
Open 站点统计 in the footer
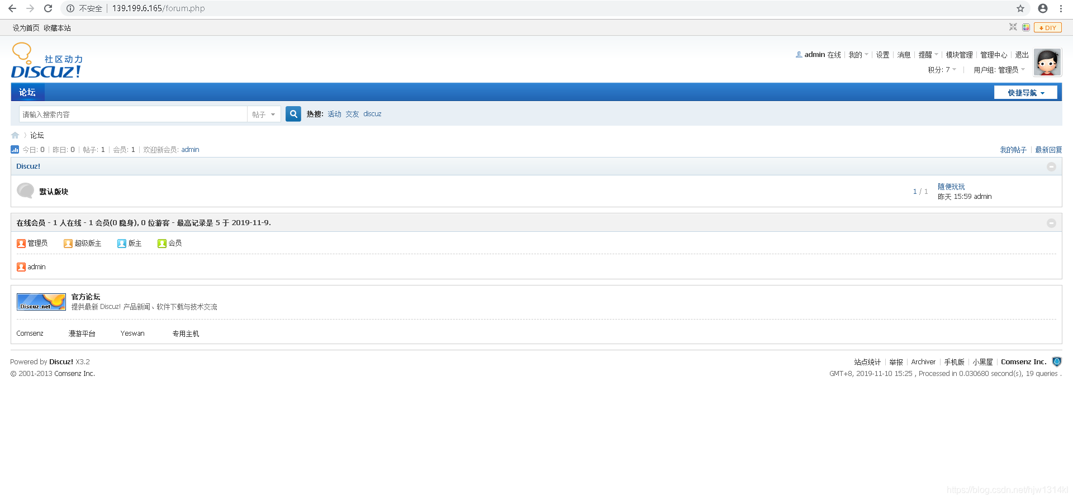coord(867,362)
